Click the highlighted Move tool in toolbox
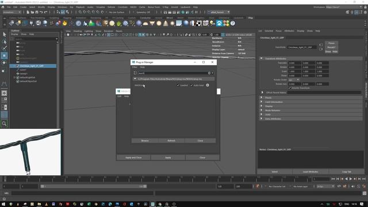The height and width of the screenshot is (207, 368). coord(4,56)
